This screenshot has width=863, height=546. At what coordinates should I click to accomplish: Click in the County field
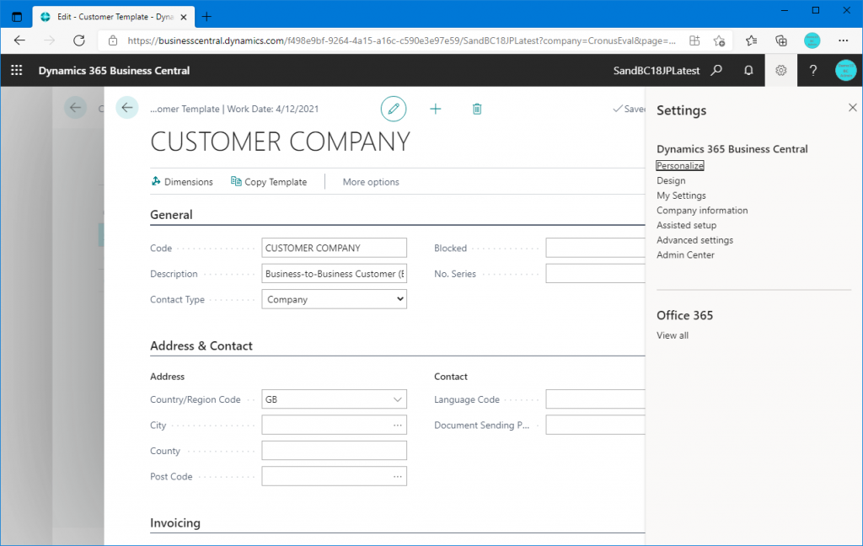(334, 451)
